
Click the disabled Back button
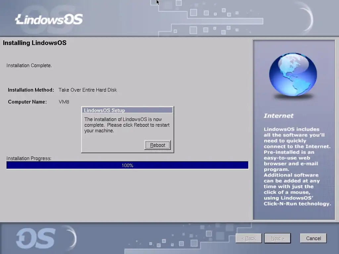[x=249, y=238]
